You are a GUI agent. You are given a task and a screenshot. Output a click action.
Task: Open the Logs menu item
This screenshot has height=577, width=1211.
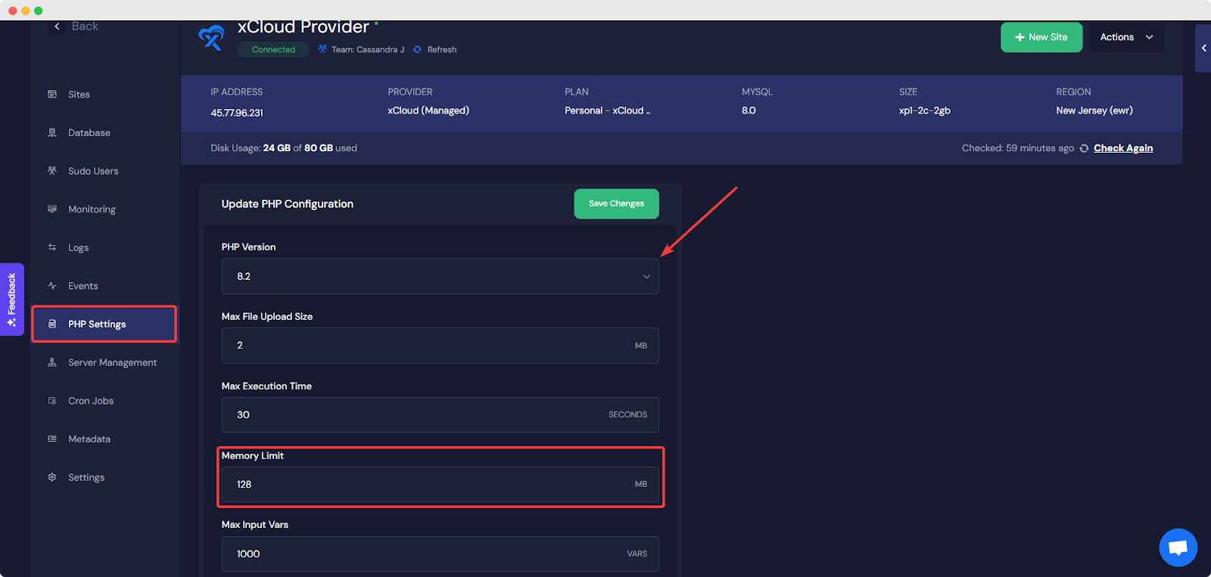(79, 248)
